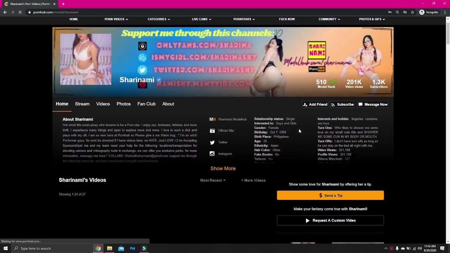Open the Sharinami Modelhub link
450x253 pixels.
tap(232, 119)
